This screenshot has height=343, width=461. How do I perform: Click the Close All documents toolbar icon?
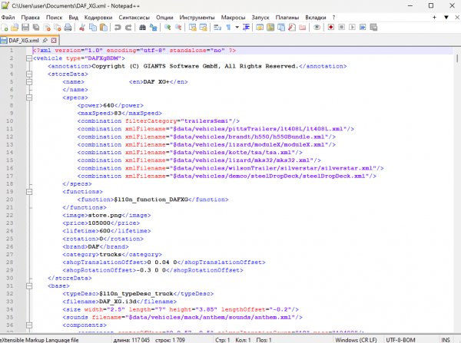point(58,28)
